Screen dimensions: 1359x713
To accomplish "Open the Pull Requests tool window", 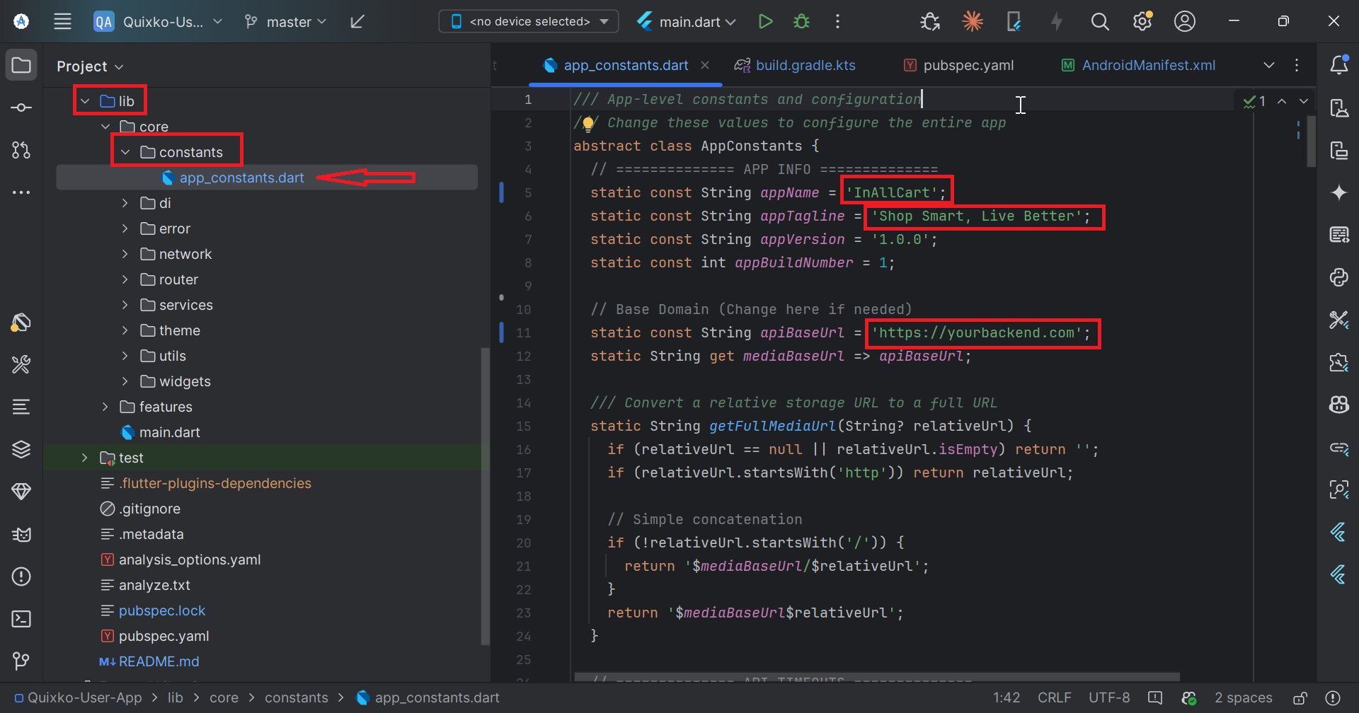I will [21, 150].
